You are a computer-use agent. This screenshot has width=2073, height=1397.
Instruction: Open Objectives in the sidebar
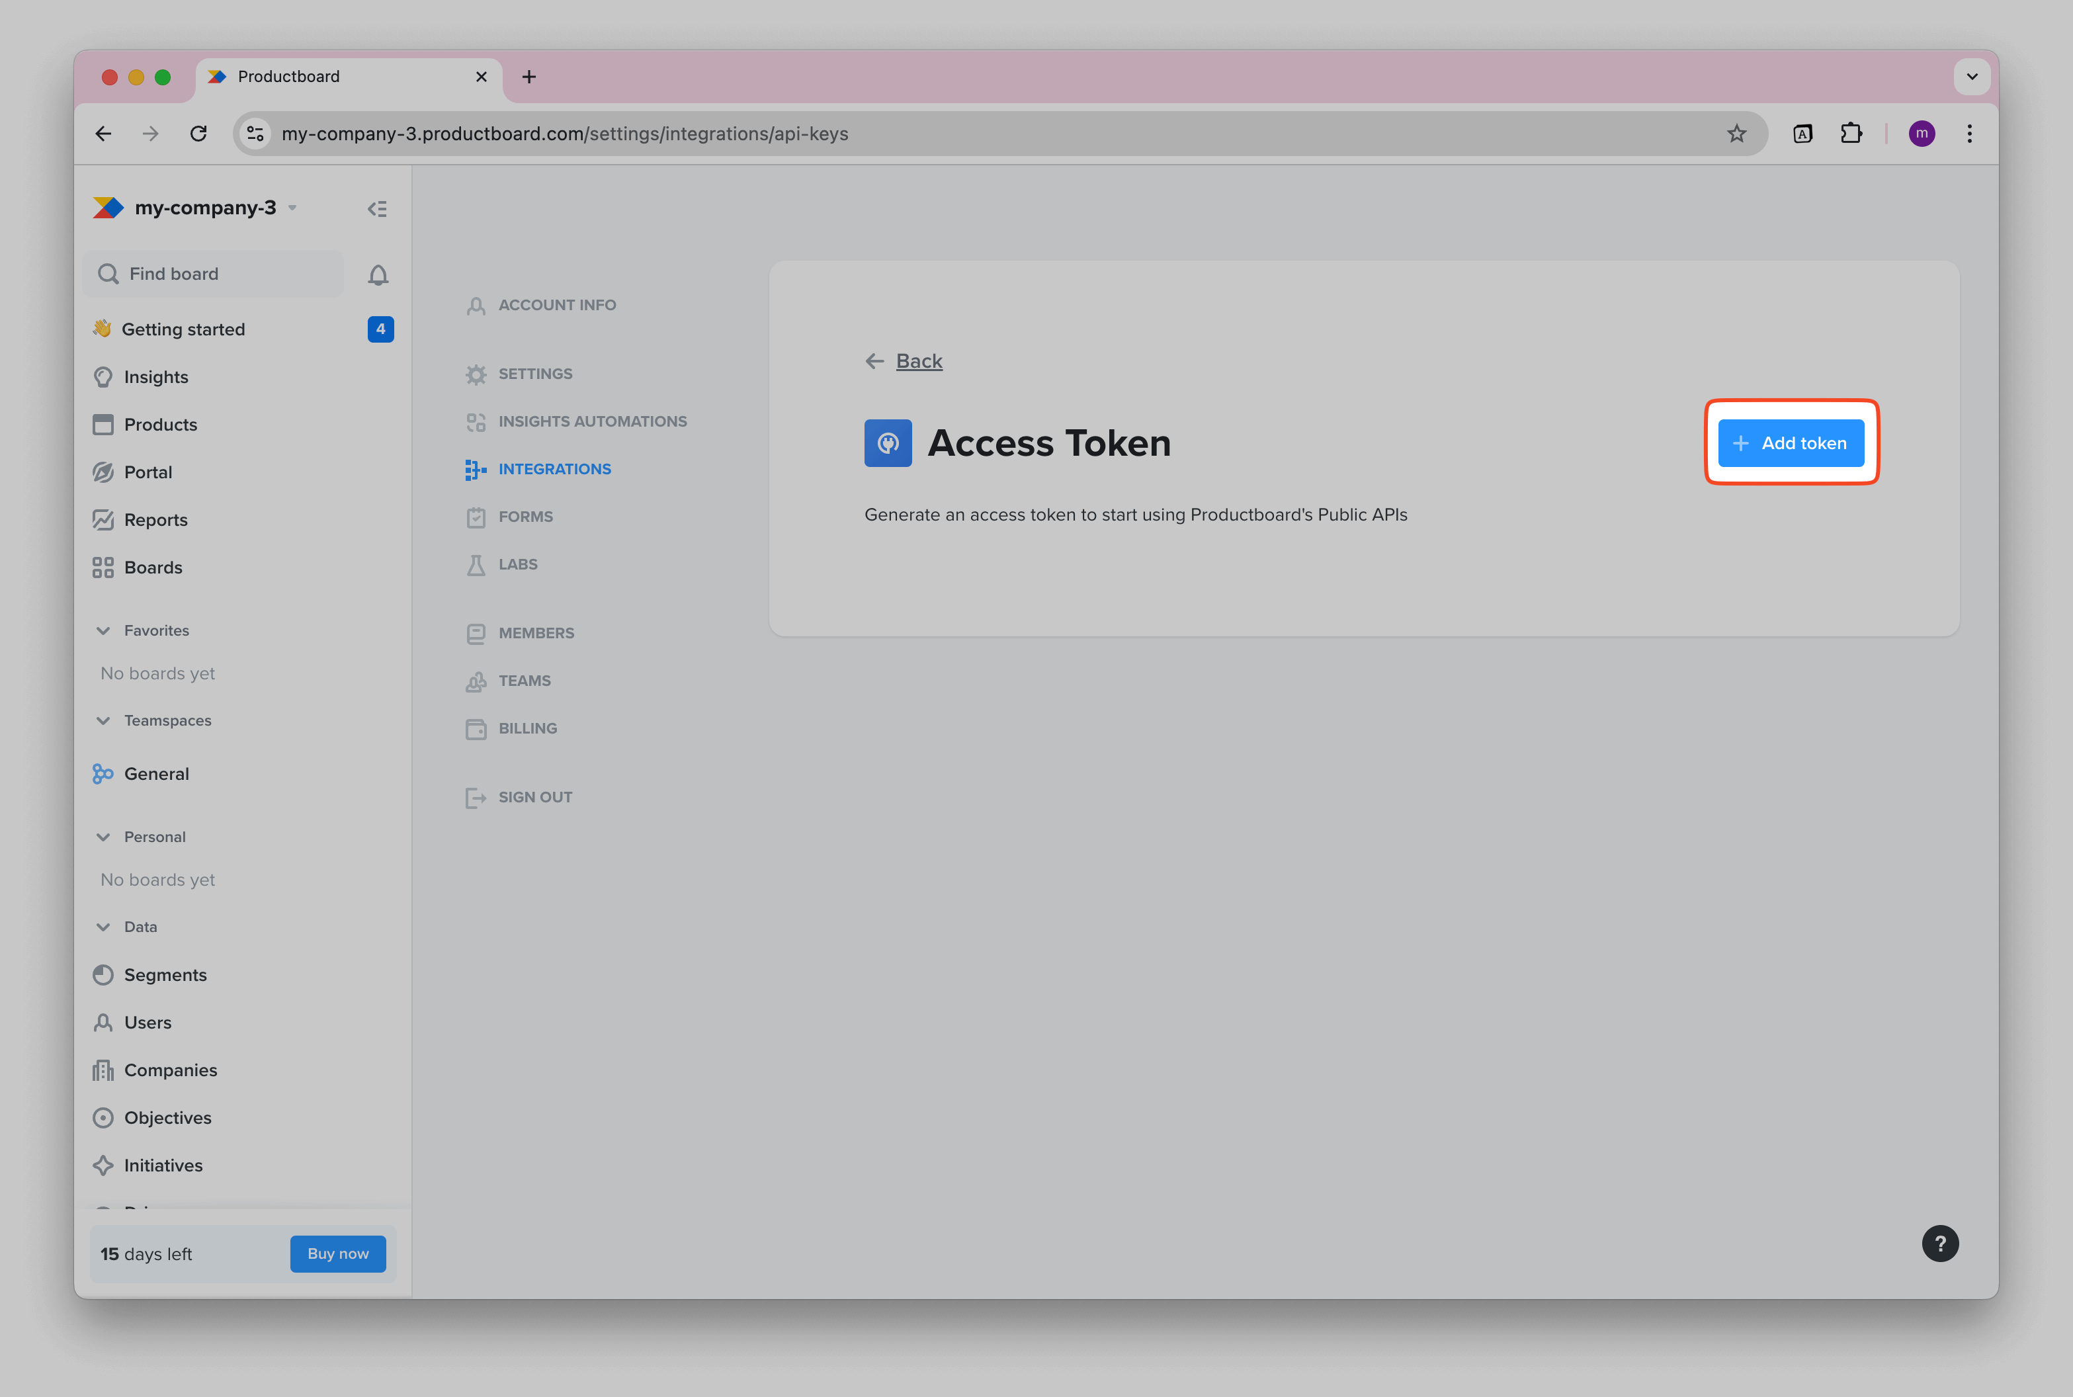167,1118
